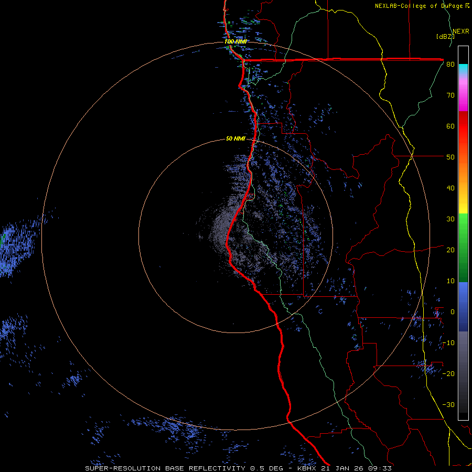Click the 80 value on the dBZ scale
472x472 pixels.
pyautogui.click(x=450, y=65)
